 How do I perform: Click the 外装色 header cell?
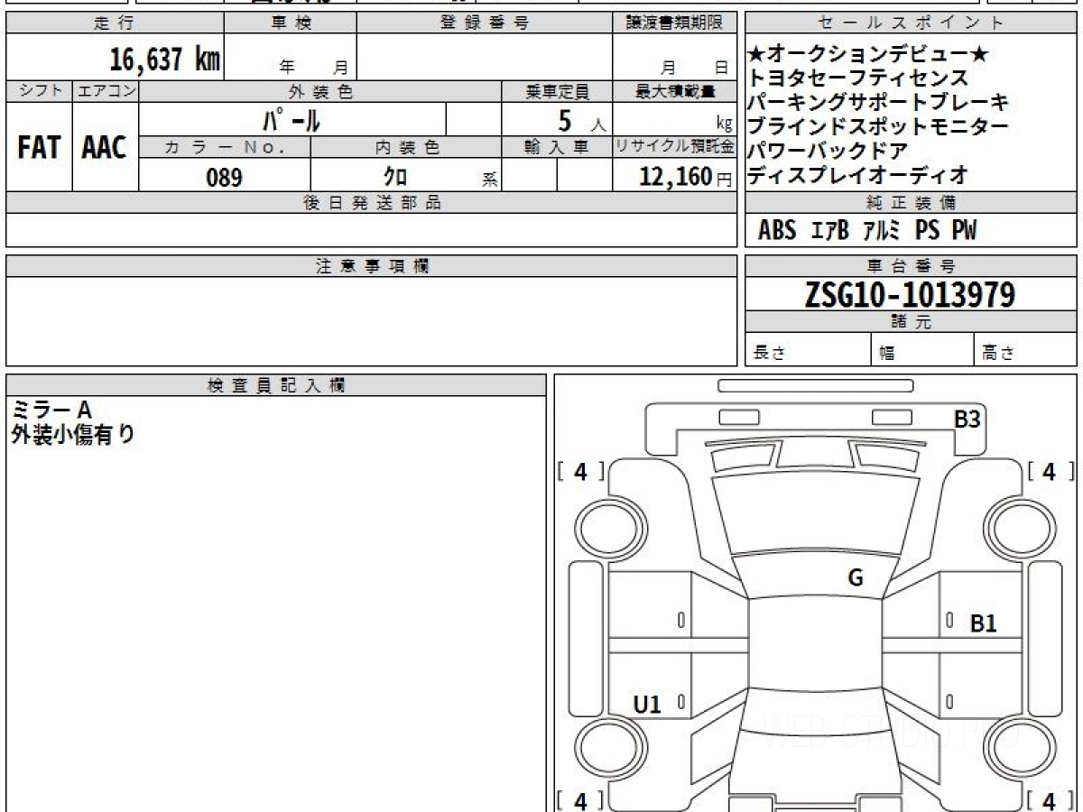pyautogui.click(x=320, y=91)
